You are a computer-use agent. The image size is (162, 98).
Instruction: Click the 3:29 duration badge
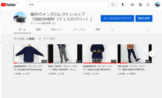click(x=79, y=61)
